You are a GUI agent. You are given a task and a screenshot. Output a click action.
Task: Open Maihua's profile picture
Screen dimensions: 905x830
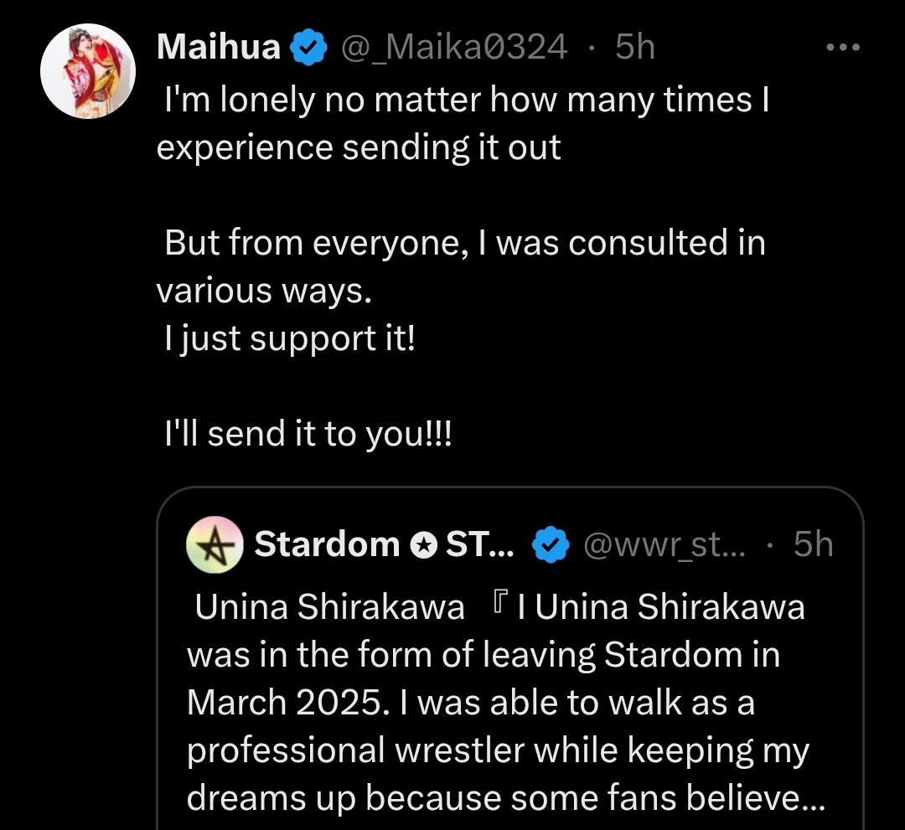(x=88, y=71)
